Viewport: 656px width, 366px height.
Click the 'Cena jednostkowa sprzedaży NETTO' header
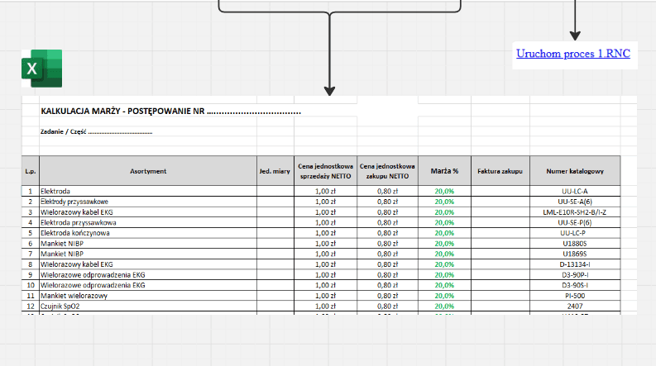coord(325,171)
